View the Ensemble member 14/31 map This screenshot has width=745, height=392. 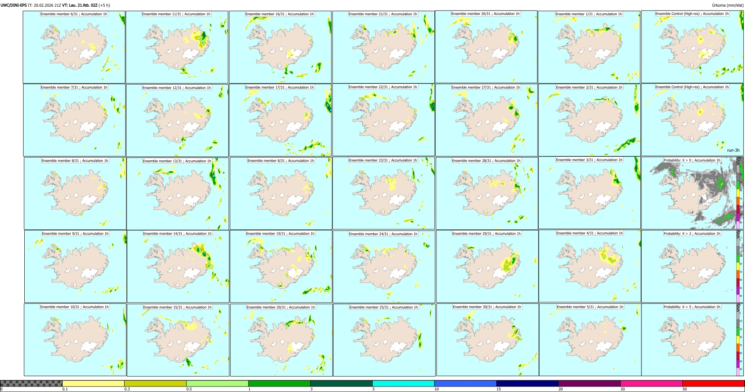(x=178, y=267)
